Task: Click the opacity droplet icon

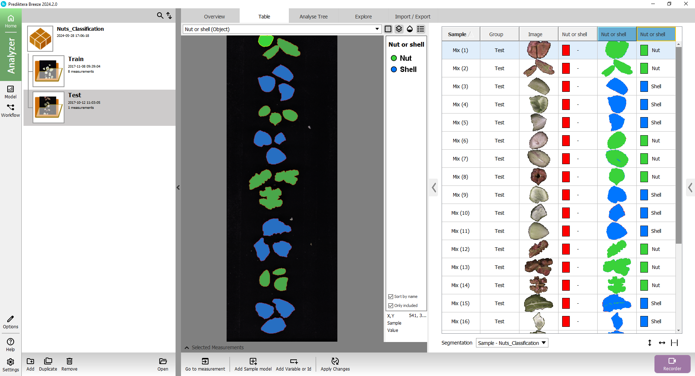Action: [410, 29]
